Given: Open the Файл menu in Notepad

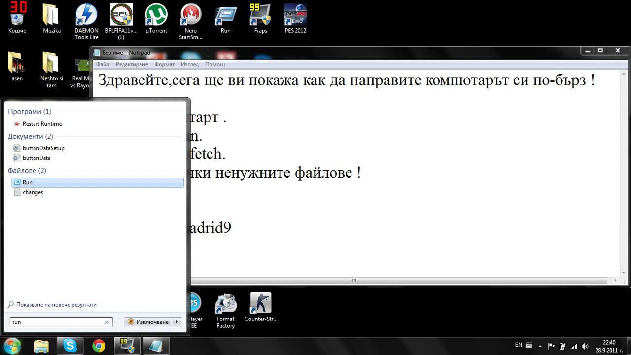Looking at the screenshot, I should click(x=103, y=64).
